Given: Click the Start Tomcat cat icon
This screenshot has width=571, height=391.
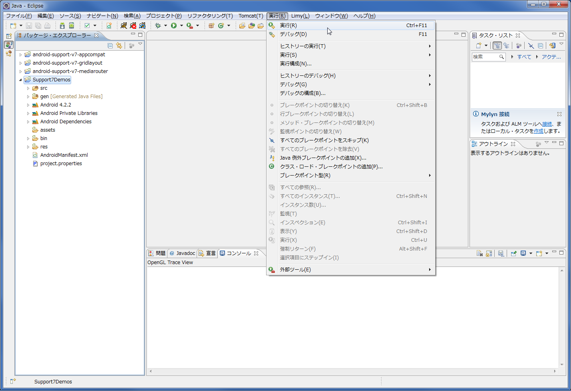Looking at the screenshot, I should click(x=124, y=26).
